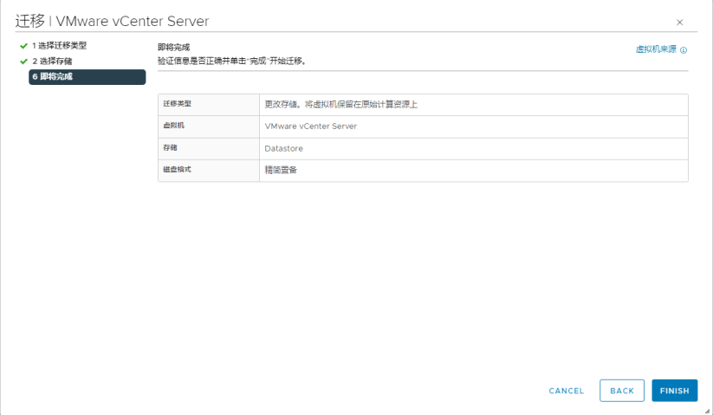The width and height of the screenshot is (713, 415).
Task: Click the BACK button
Action: tap(622, 391)
